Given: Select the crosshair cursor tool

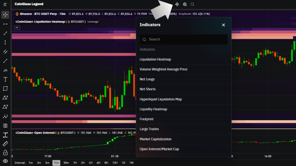Looking at the screenshot, I should pyautogui.click(x=5, y=15).
